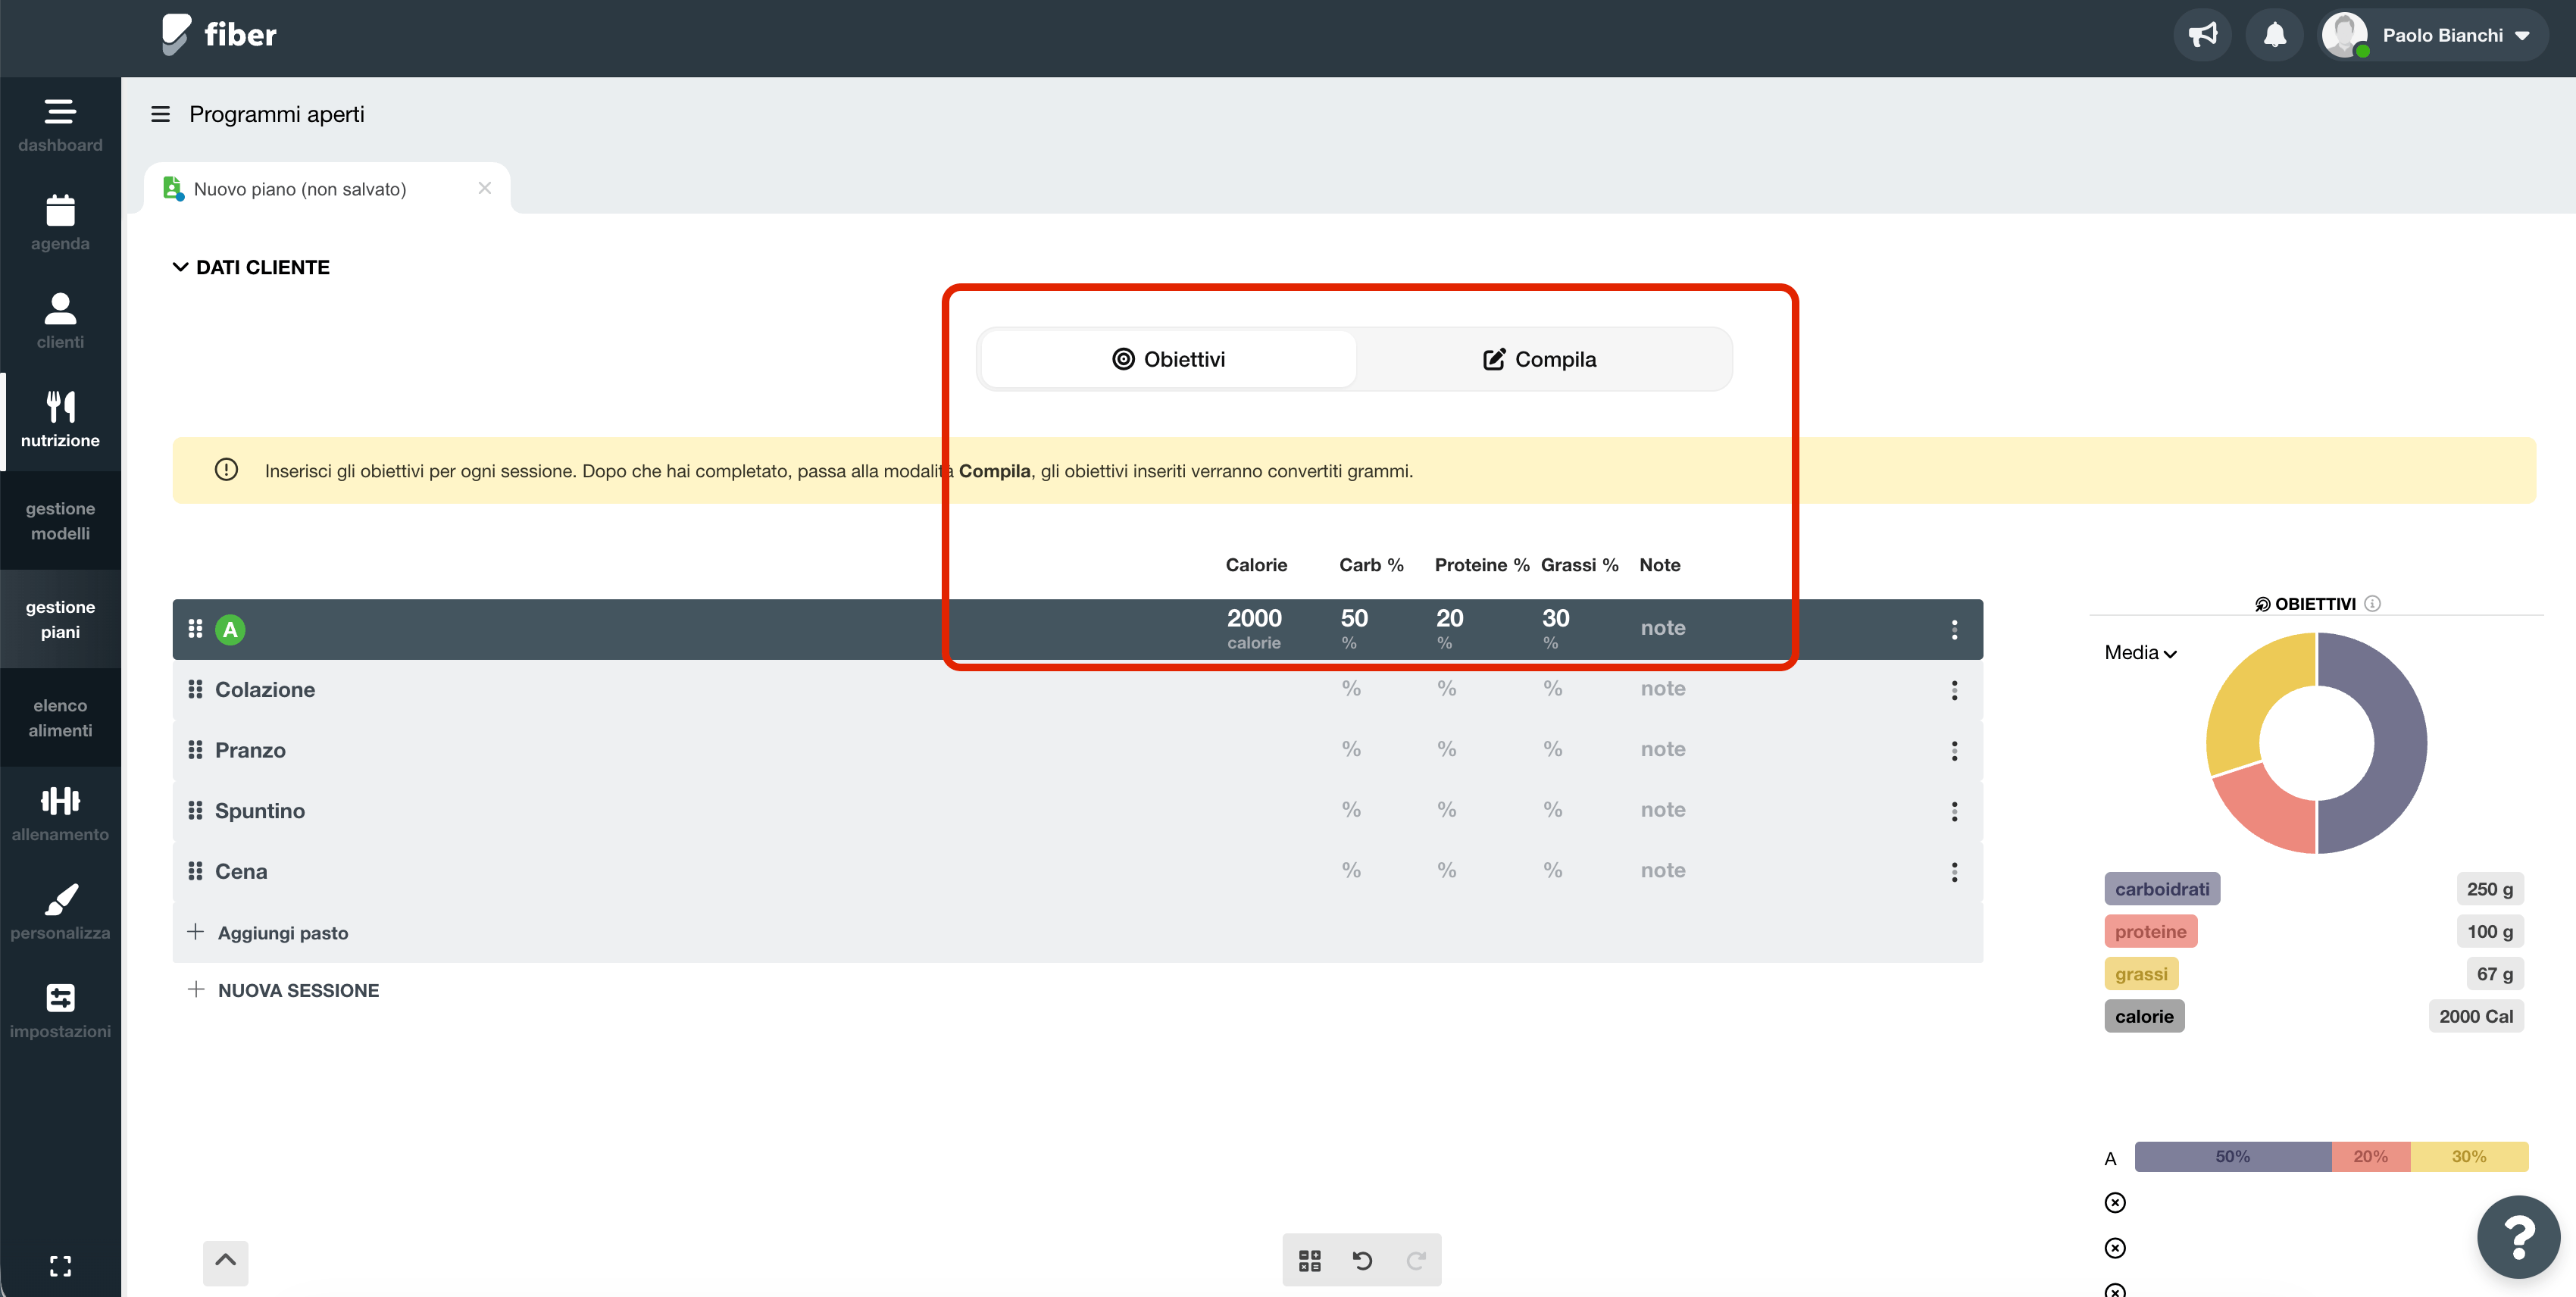
Task: Open the three-dot menu of Pranzo
Action: pos(1954,751)
